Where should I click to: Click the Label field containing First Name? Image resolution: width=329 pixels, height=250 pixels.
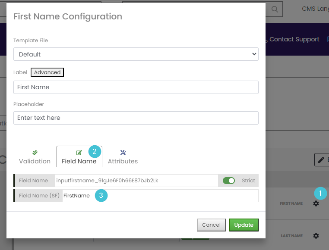(x=136, y=87)
